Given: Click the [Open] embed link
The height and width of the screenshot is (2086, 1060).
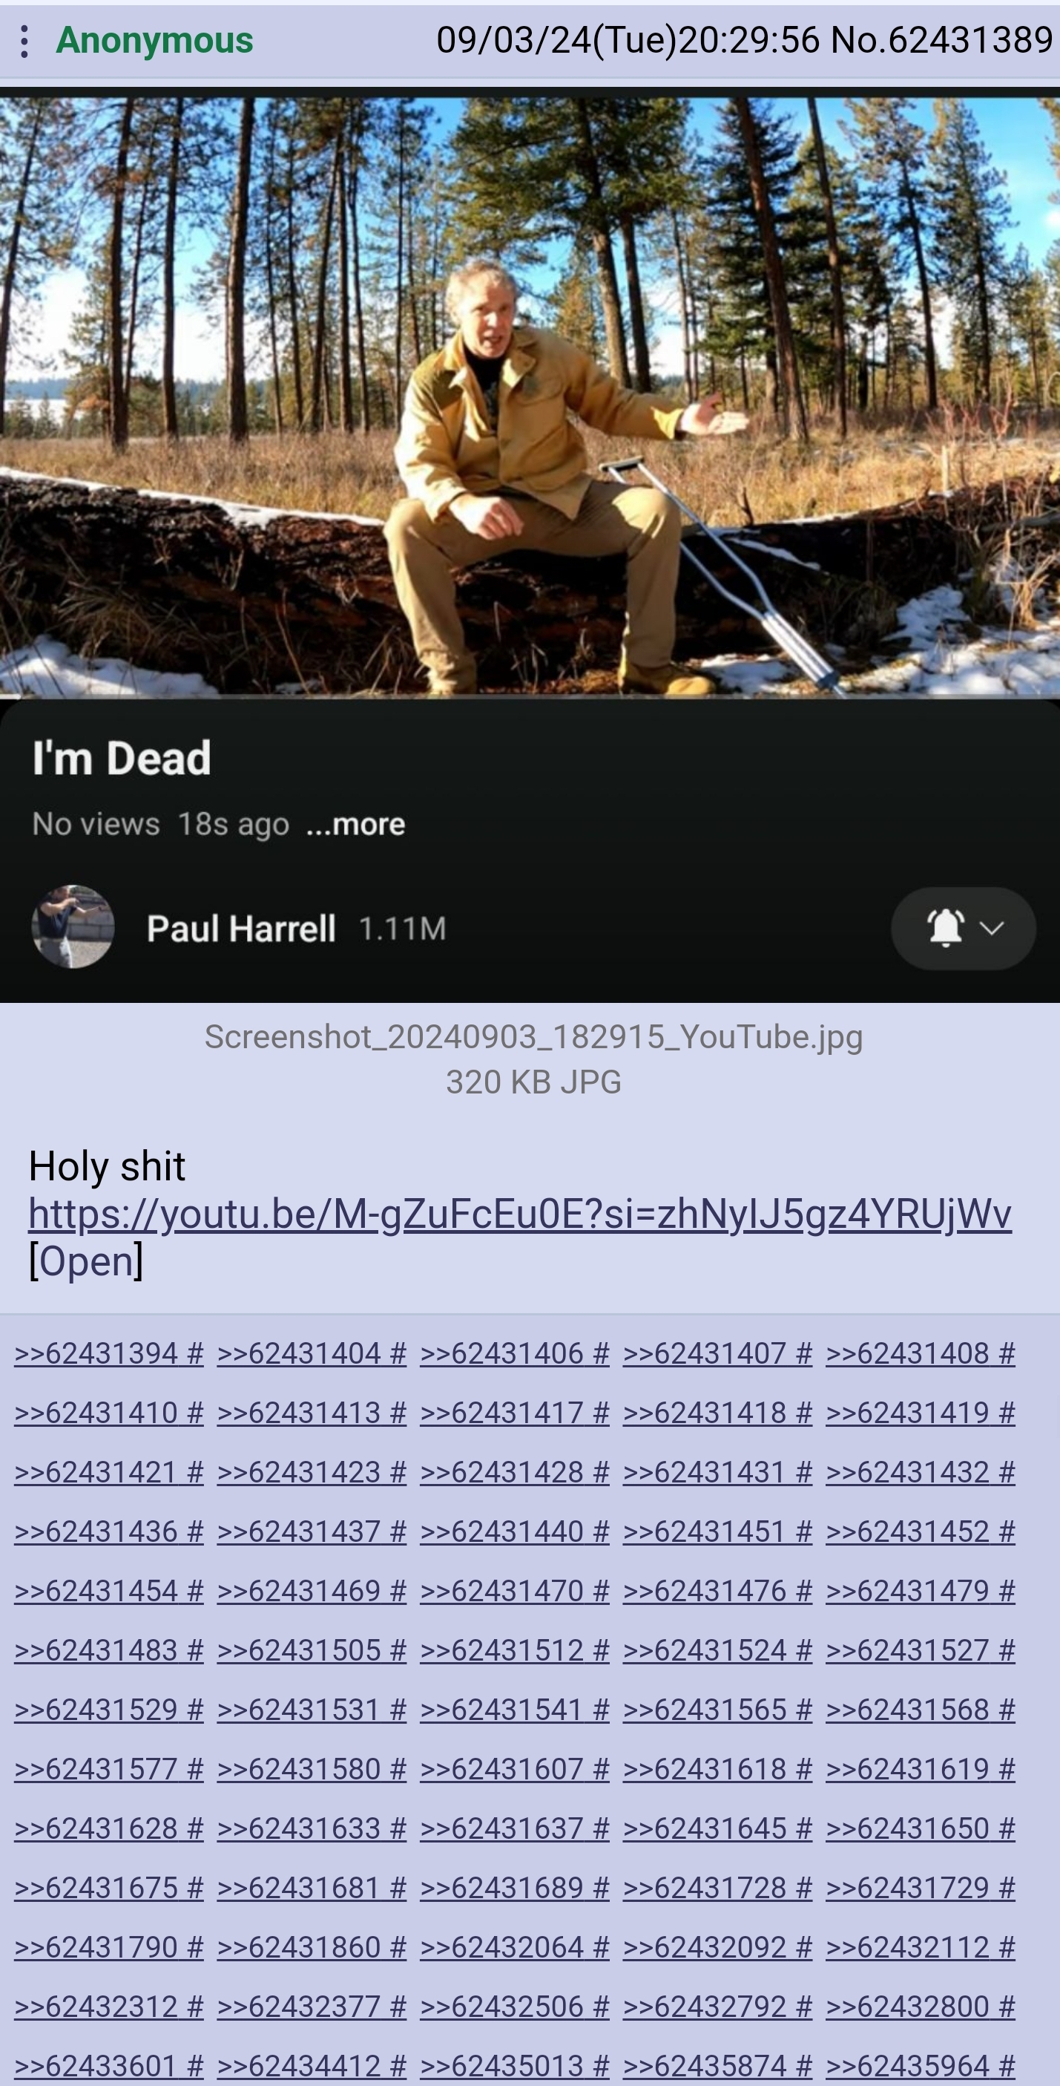Looking at the screenshot, I should click(x=86, y=1261).
